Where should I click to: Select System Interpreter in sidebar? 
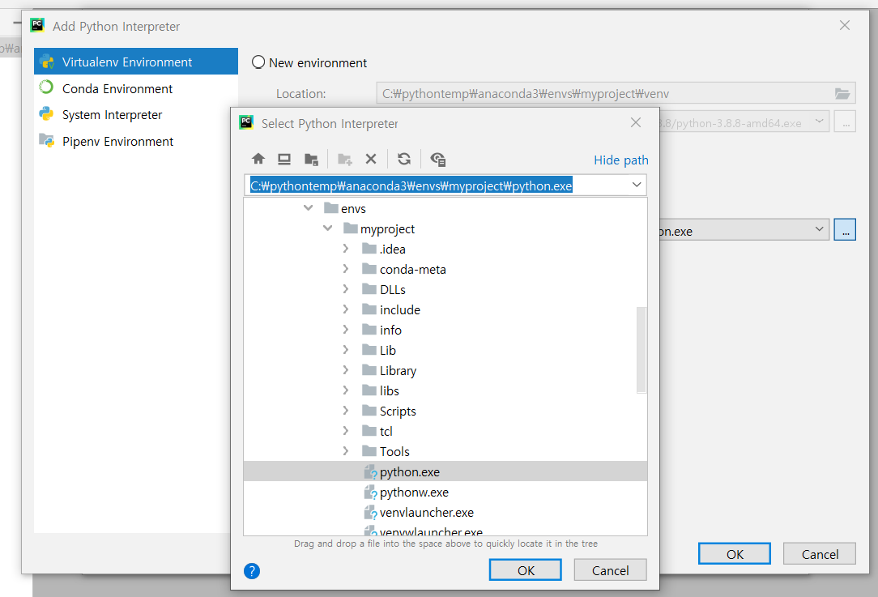click(x=136, y=115)
